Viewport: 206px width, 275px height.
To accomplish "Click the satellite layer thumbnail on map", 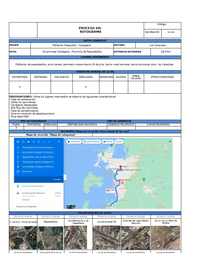I will 71,207.
